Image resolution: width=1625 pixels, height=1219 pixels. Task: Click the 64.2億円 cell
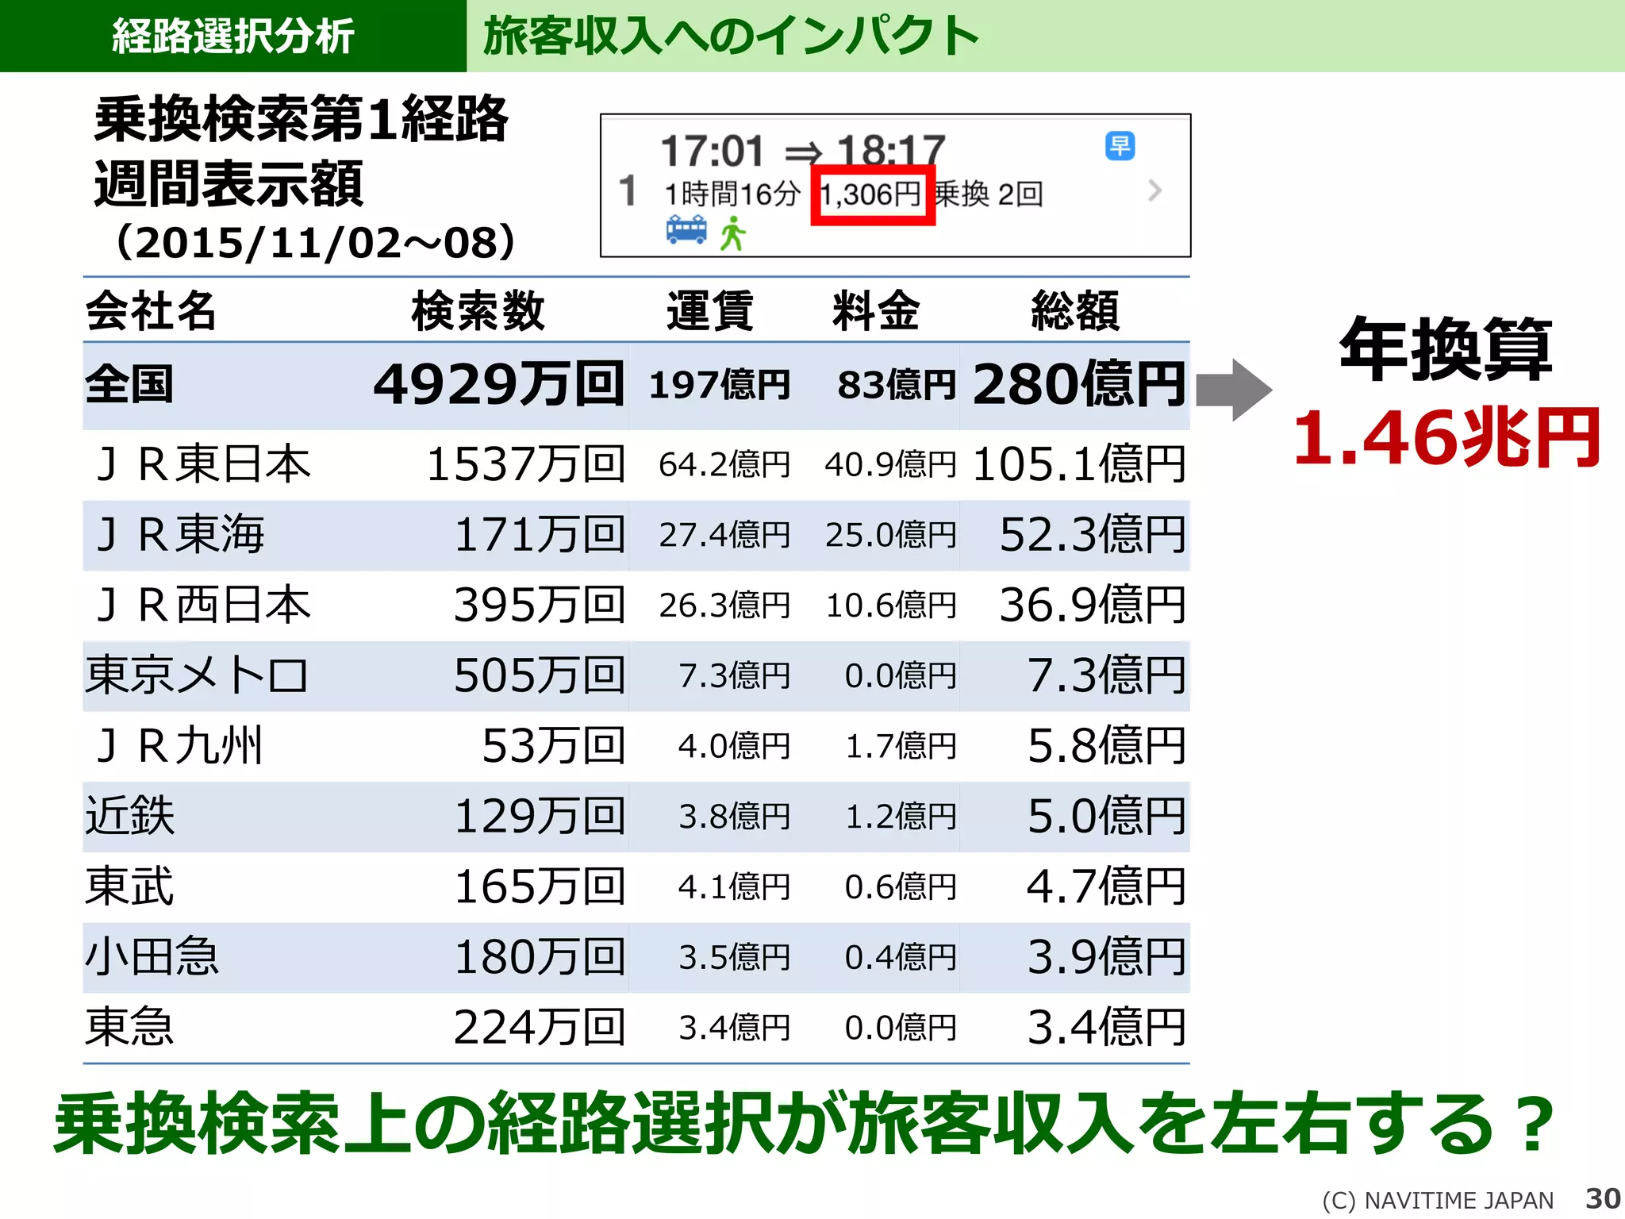point(724,465)
